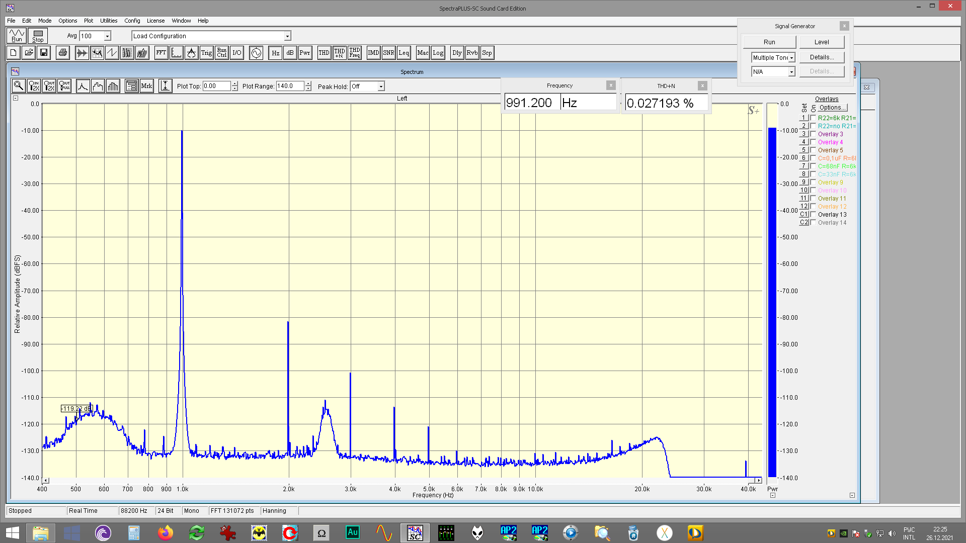Toggle the Markers (Mrk) button
The width and height of the screenshot is (966, 543).
[146, 86]
